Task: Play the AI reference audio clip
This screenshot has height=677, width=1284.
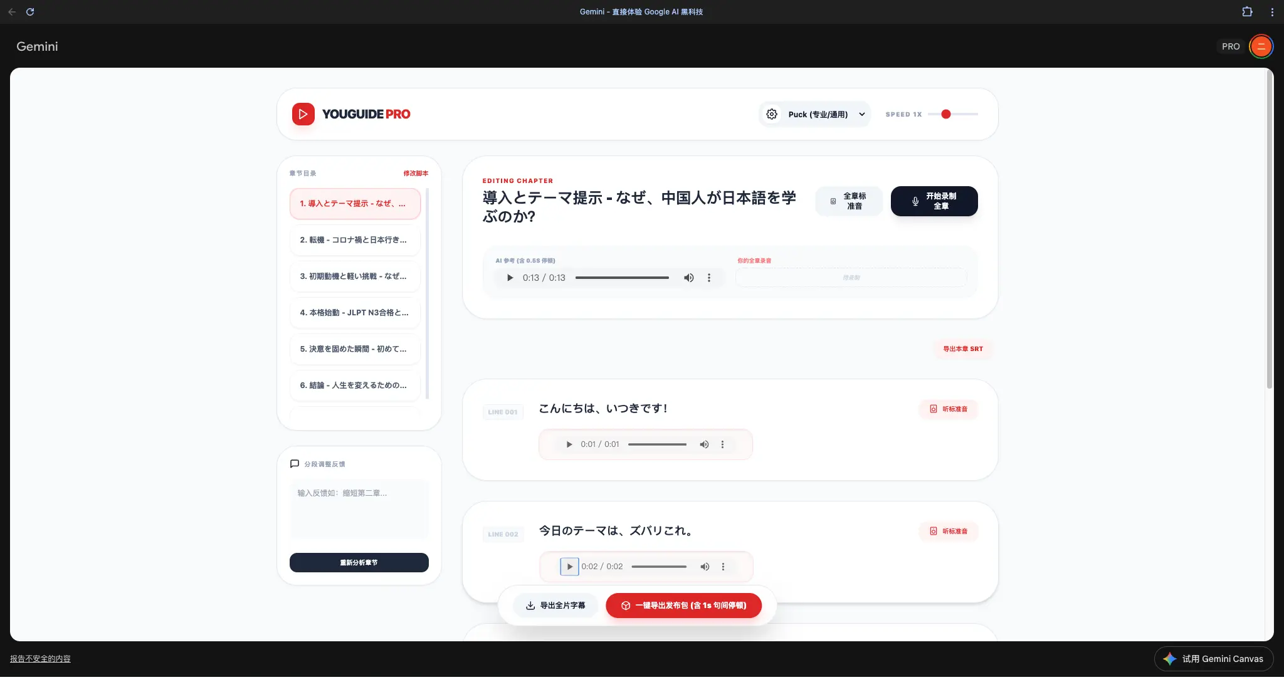Action: [509, 277]
